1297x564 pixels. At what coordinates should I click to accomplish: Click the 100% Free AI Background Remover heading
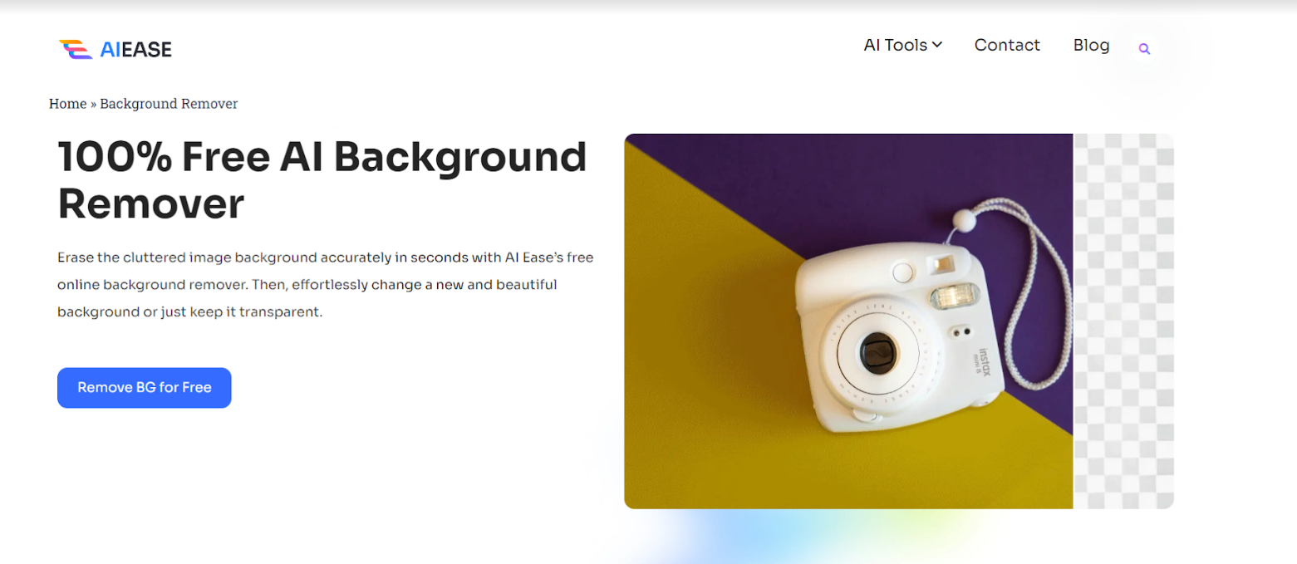(x=322, y=180)
